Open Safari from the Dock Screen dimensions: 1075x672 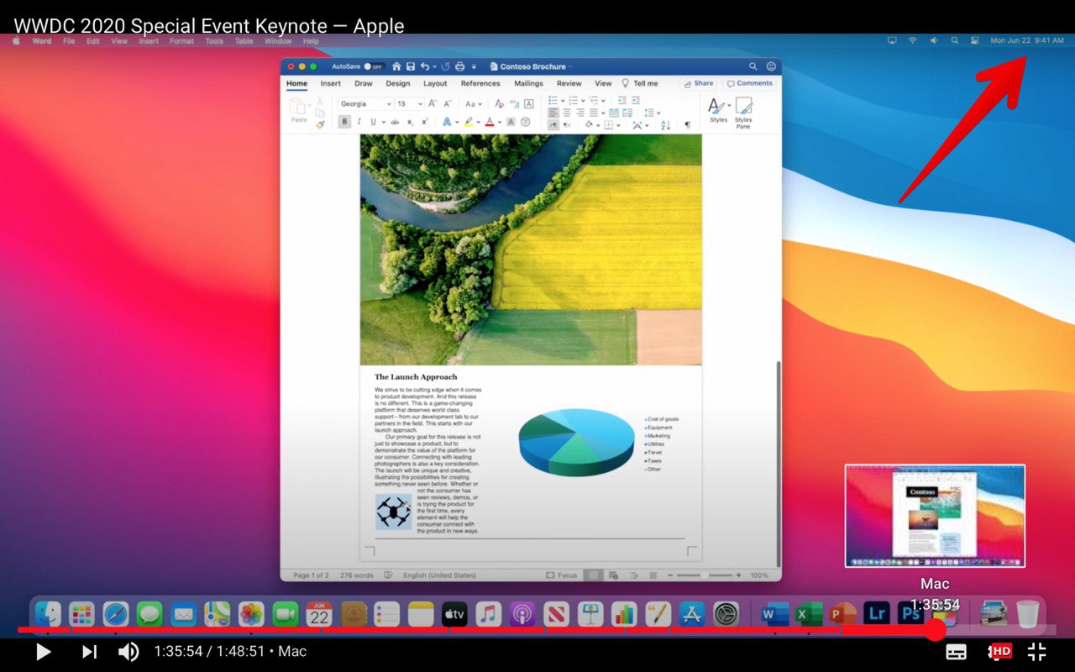[116, 614]
